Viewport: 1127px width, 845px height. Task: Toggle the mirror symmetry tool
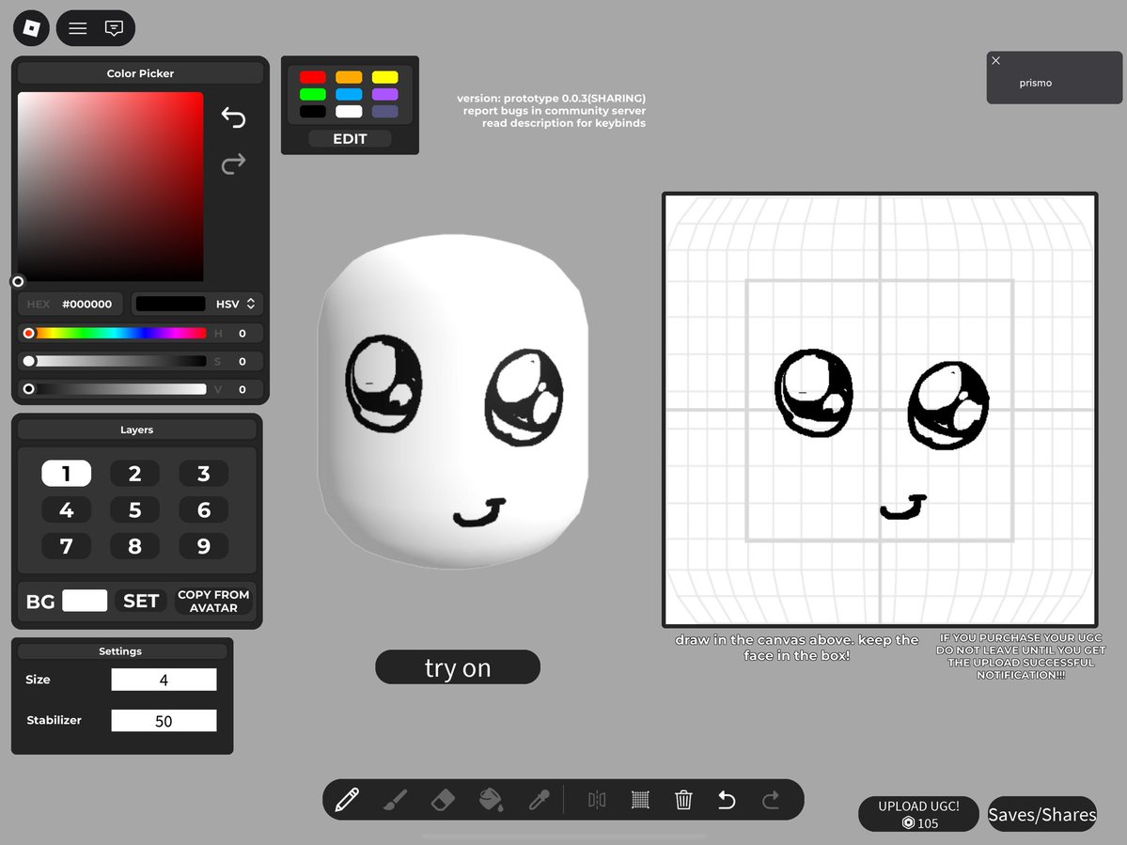[597, 800]
